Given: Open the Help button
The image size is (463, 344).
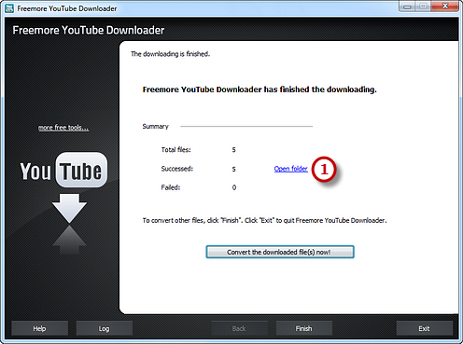Looking at the screenshot, I should click(x=39, y=328).
